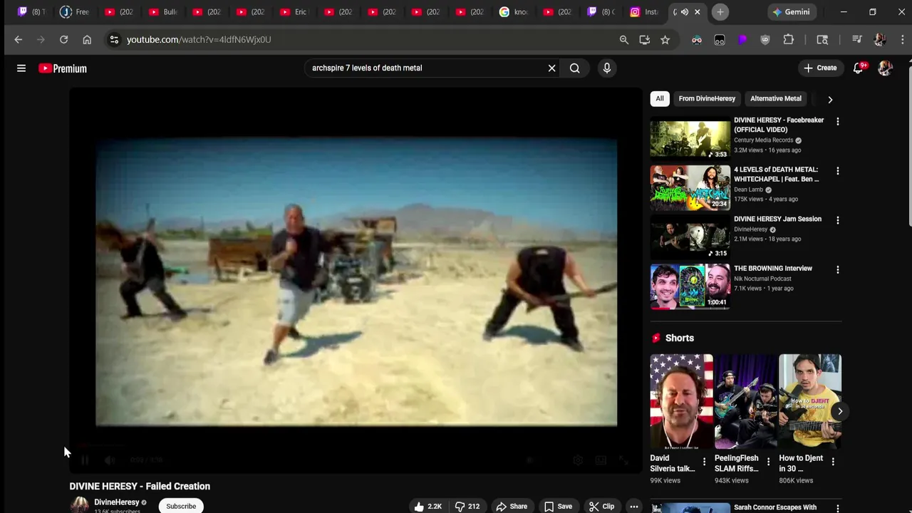Click the page vertical scrollbar

click(908, 146)
